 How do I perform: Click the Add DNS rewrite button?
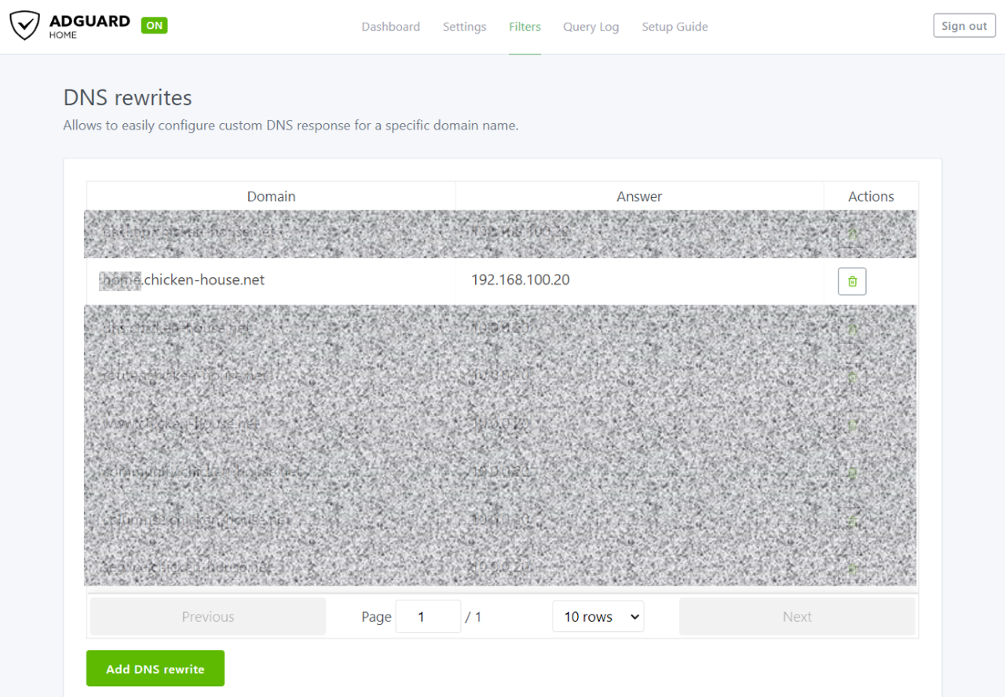(155, 669)
